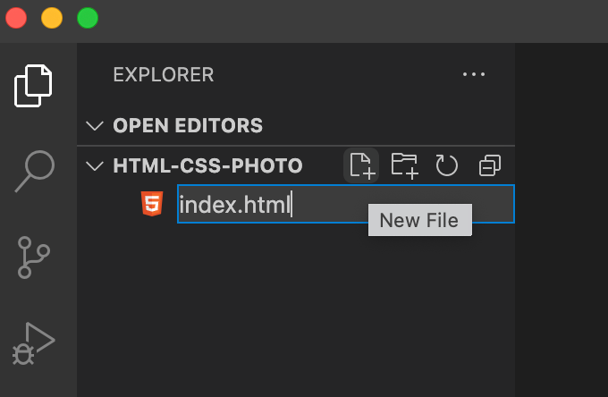Open the Search view in activity bar

(35, 170)
